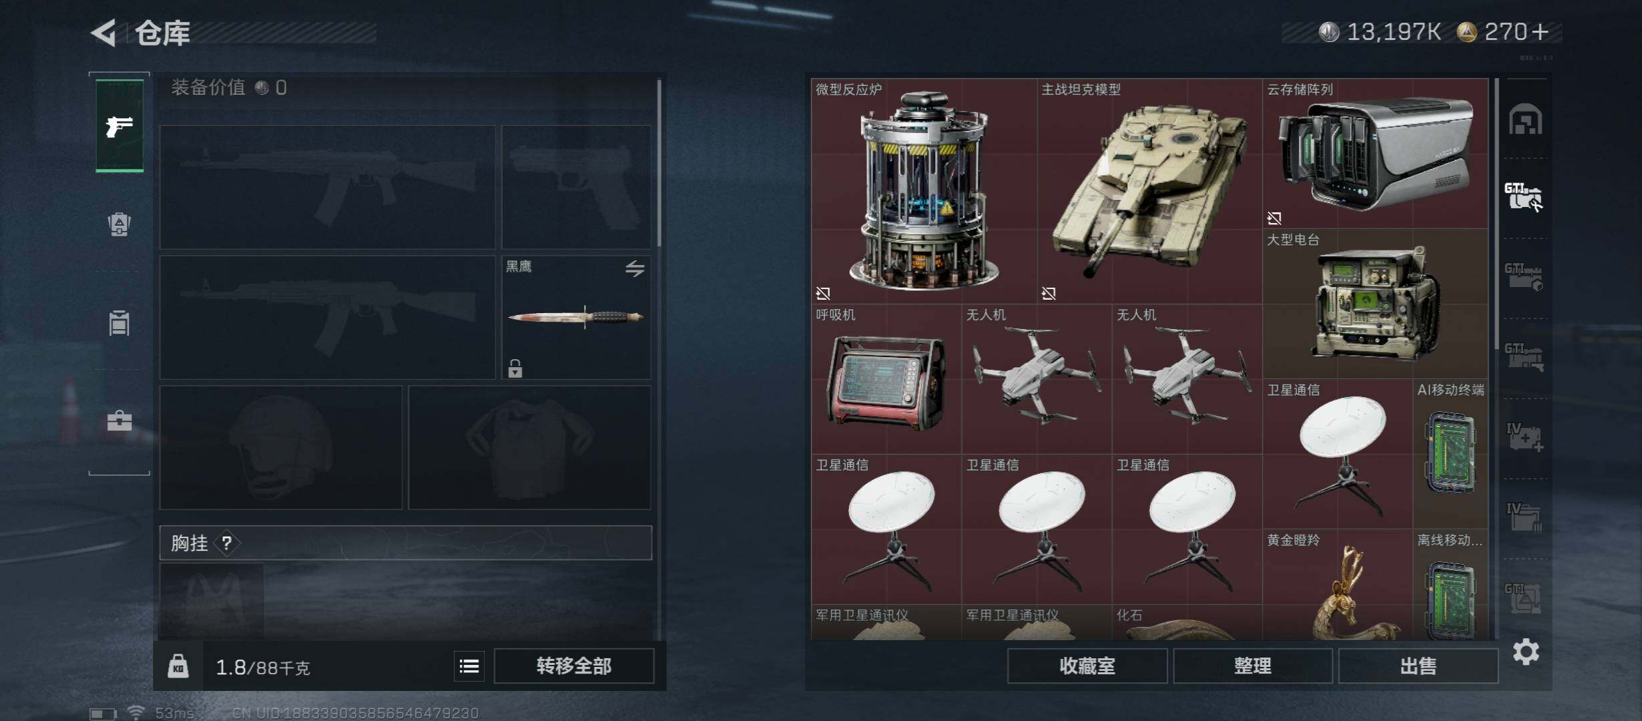Open 胸挂 help question mark
Screen dimensions: 1642x721
(x=227, y=543)
